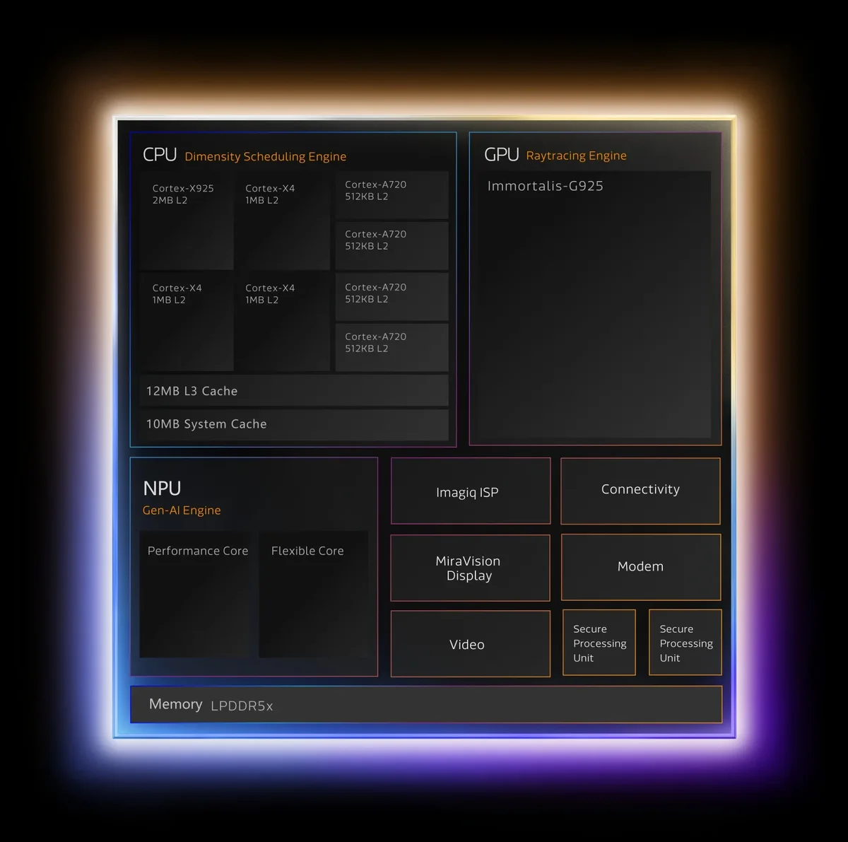
Task: Click the Secure Processing Unit box nearest Video
Action: (x=599, y=643)
